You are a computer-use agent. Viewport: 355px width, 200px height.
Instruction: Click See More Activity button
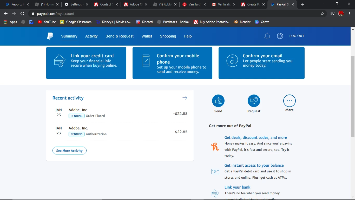69,151
